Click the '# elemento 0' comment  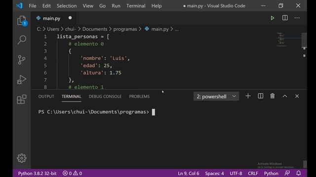pos(86,44)
